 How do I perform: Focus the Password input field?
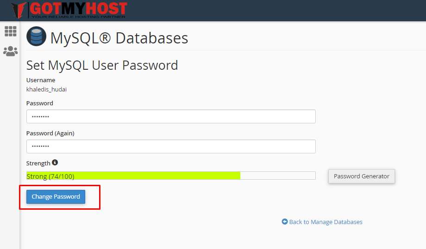pyautogui.click(x=171, y=116)
